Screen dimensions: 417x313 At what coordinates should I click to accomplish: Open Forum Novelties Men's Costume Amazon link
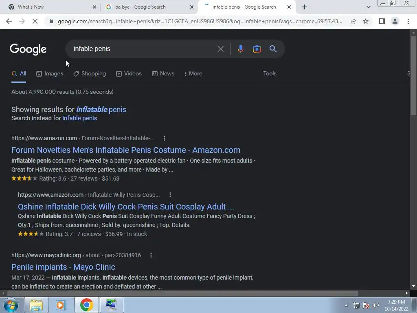[x=126, y=150]
